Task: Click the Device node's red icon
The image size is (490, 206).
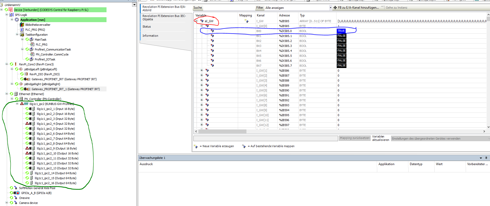Action: tap(11, 10)
